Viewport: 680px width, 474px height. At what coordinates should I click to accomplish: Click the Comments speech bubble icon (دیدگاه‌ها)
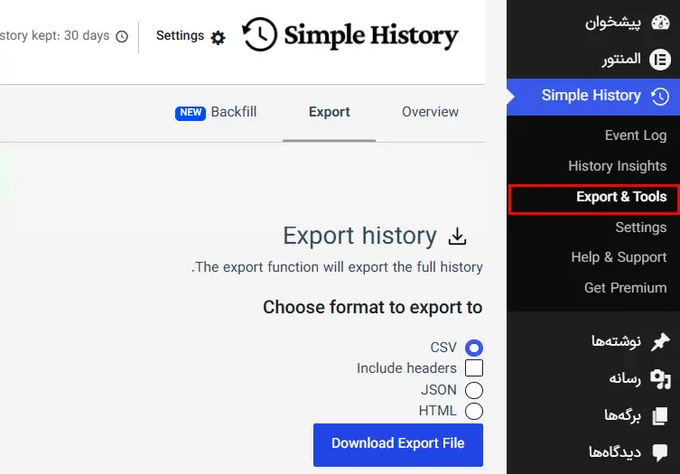click(660, 452)
